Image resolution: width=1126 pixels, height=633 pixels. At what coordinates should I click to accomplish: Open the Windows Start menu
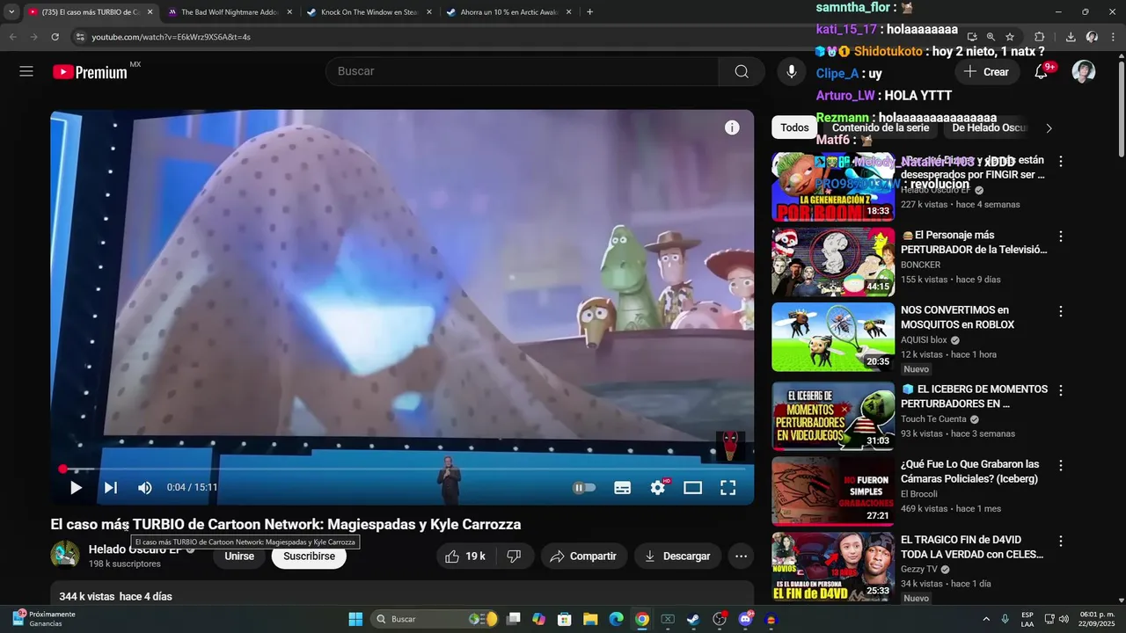tap(355, 619)
